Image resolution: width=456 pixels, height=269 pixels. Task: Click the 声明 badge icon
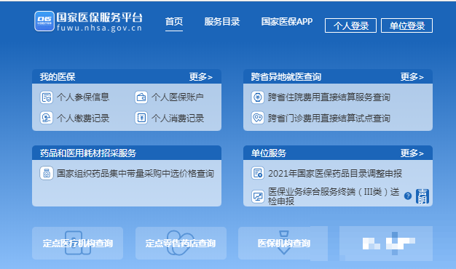(x=422, y=196)
